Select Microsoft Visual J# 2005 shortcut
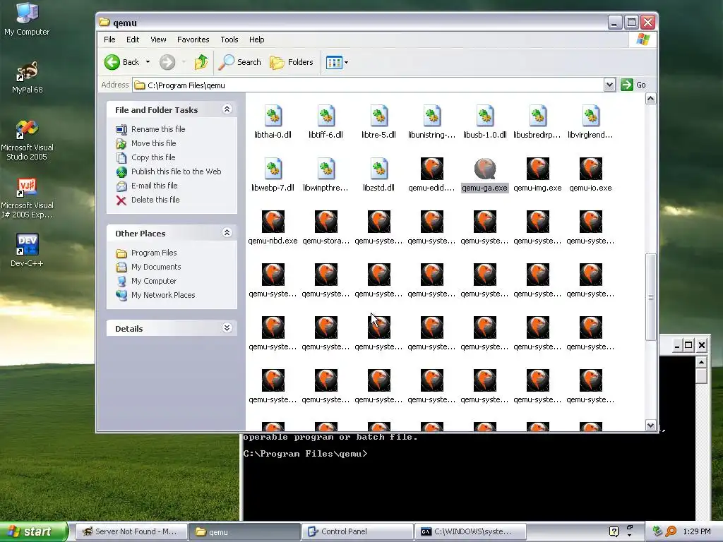This screenshot has height=542, width=723. [27, 198]
